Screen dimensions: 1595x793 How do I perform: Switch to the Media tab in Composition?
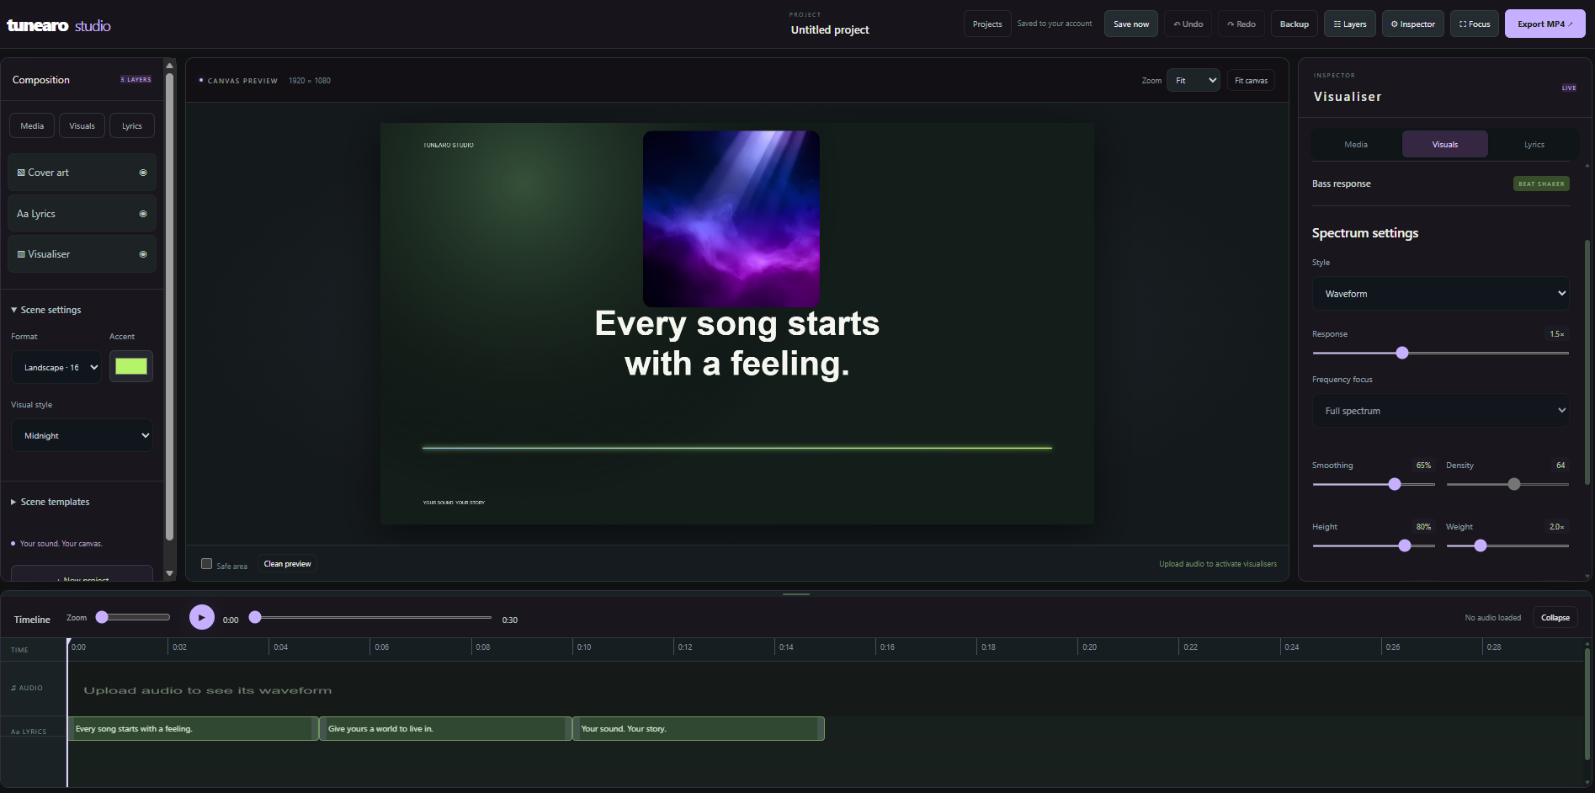point(32,125)
